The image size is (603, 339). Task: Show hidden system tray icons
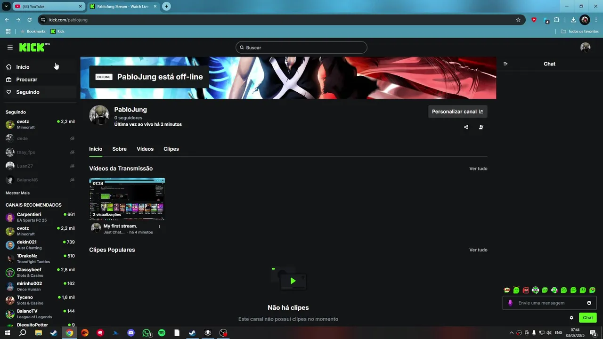[512, 333]
